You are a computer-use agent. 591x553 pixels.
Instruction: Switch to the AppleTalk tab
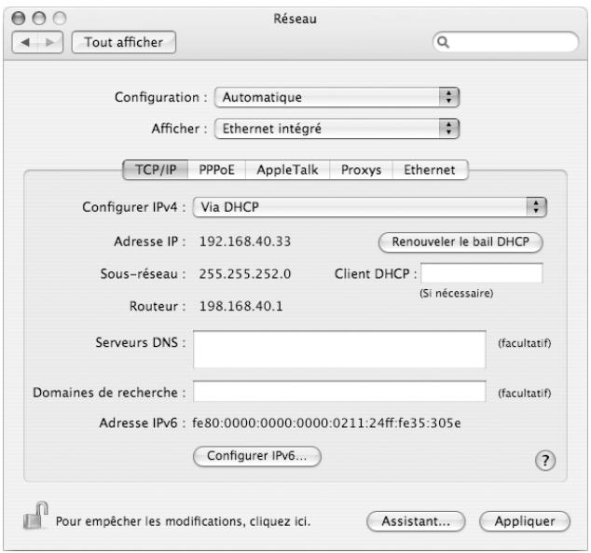(x=287, y=170)
